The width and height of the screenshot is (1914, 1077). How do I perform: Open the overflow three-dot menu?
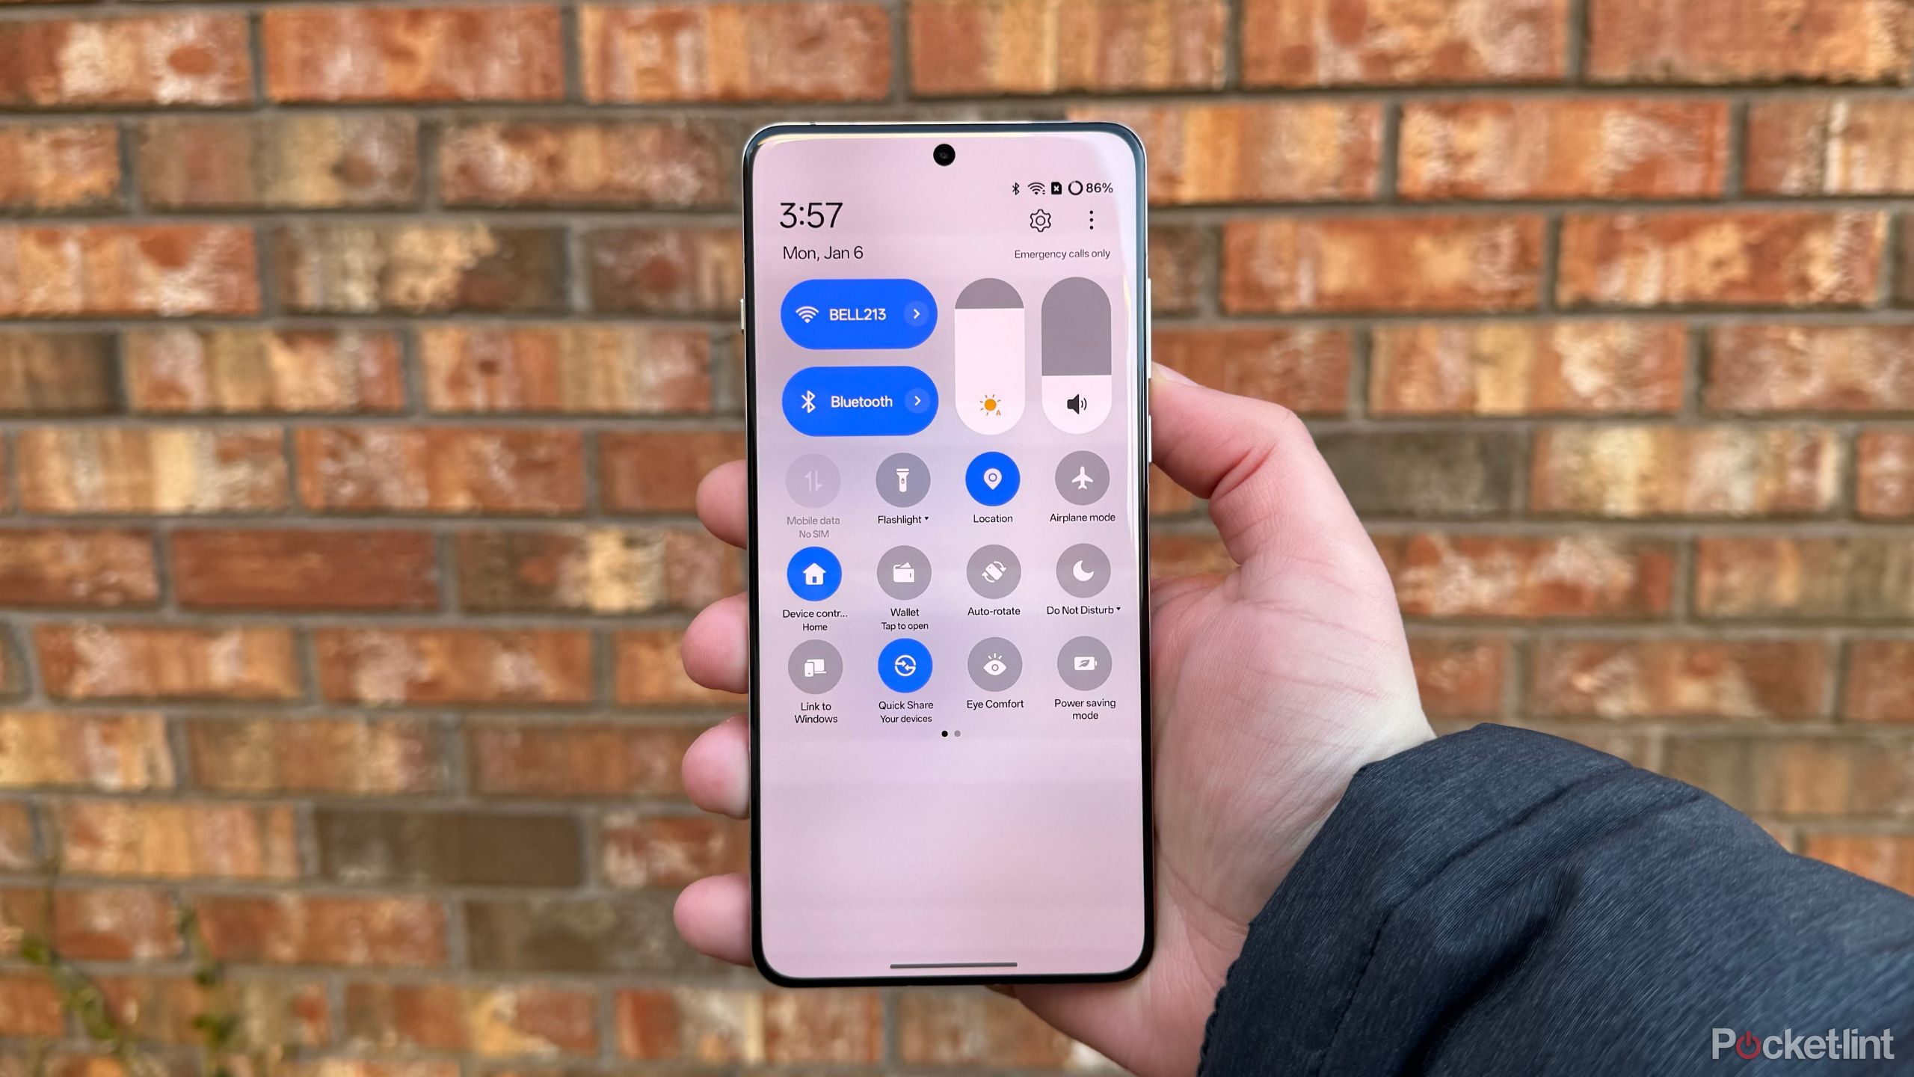point(1091,220)
